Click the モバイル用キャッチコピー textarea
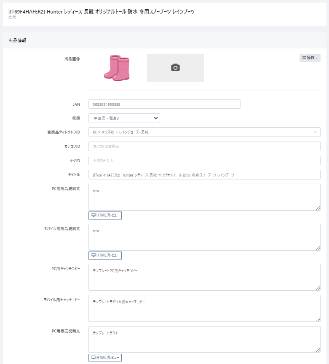 point(204,308)
